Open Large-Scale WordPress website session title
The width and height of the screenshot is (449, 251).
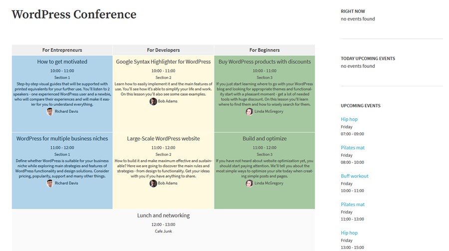tap(163, 138)
